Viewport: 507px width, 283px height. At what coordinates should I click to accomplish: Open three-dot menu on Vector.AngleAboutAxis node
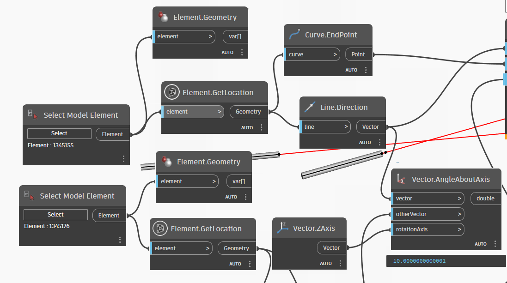(495, 244)
